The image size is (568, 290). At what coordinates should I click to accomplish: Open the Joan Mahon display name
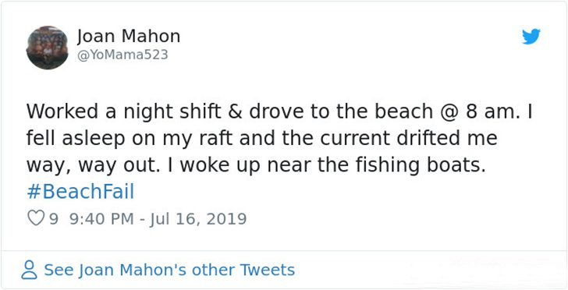129,36
